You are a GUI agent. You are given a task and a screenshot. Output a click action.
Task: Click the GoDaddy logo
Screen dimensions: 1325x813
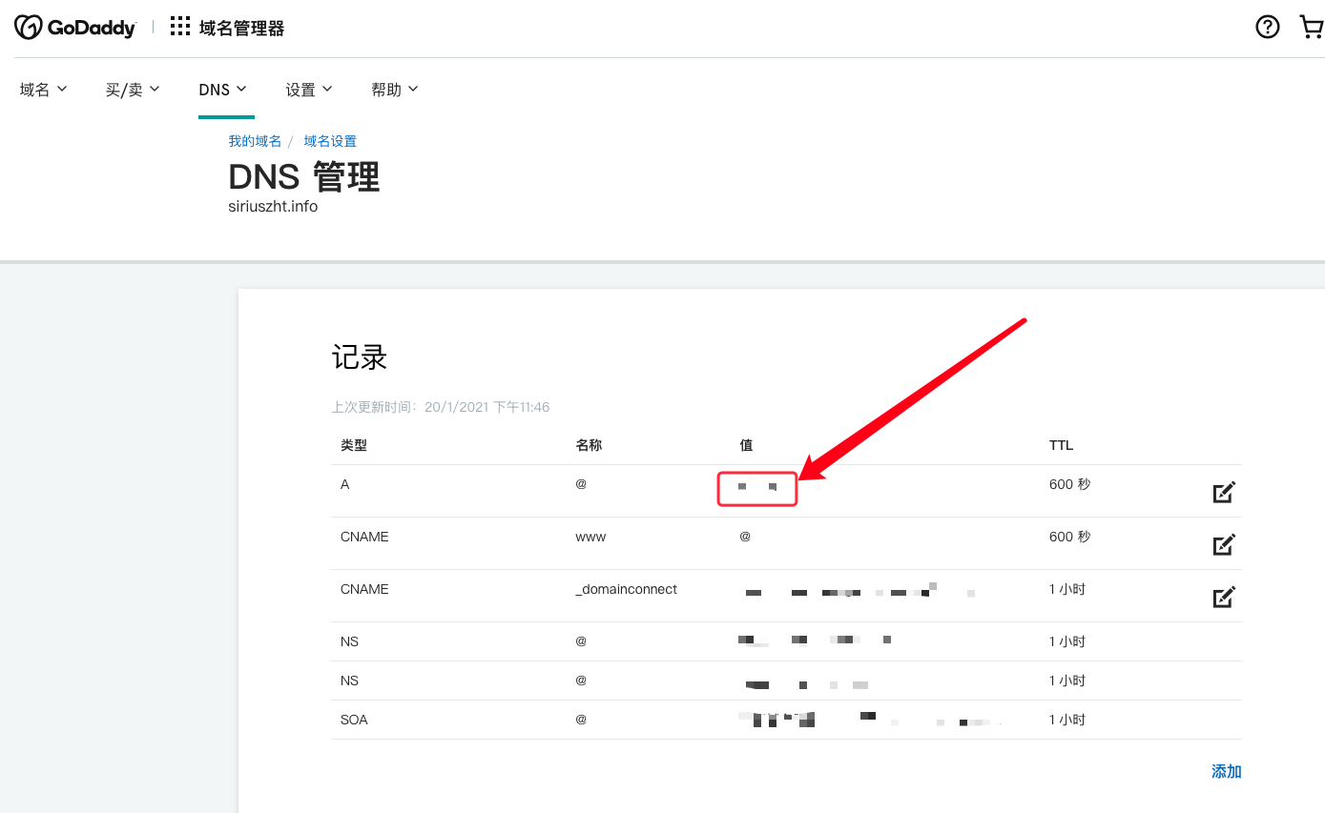tap(74, 27)
